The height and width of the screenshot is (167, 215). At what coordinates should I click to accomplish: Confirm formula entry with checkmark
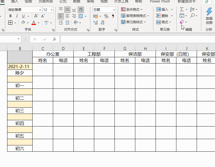click(x=45, y=39)
